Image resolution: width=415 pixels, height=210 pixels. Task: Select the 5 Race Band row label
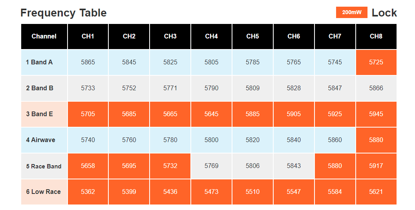(x=44, y=166)
